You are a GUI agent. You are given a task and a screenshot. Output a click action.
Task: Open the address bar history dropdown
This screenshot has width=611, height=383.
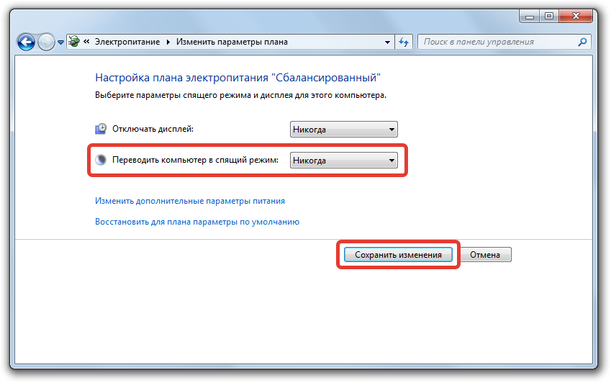[387, 42]
